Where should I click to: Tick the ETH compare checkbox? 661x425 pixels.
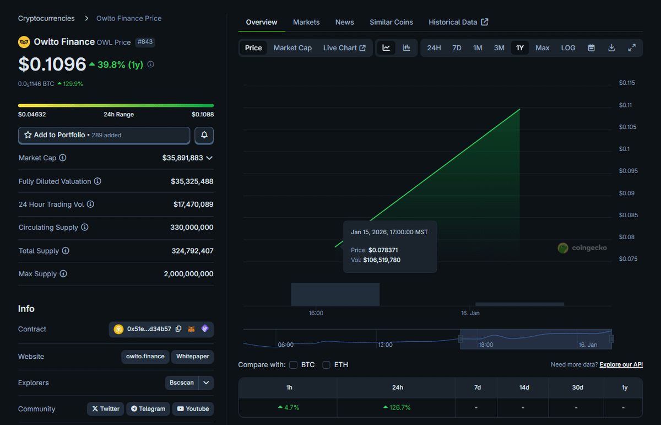(327, 365)
